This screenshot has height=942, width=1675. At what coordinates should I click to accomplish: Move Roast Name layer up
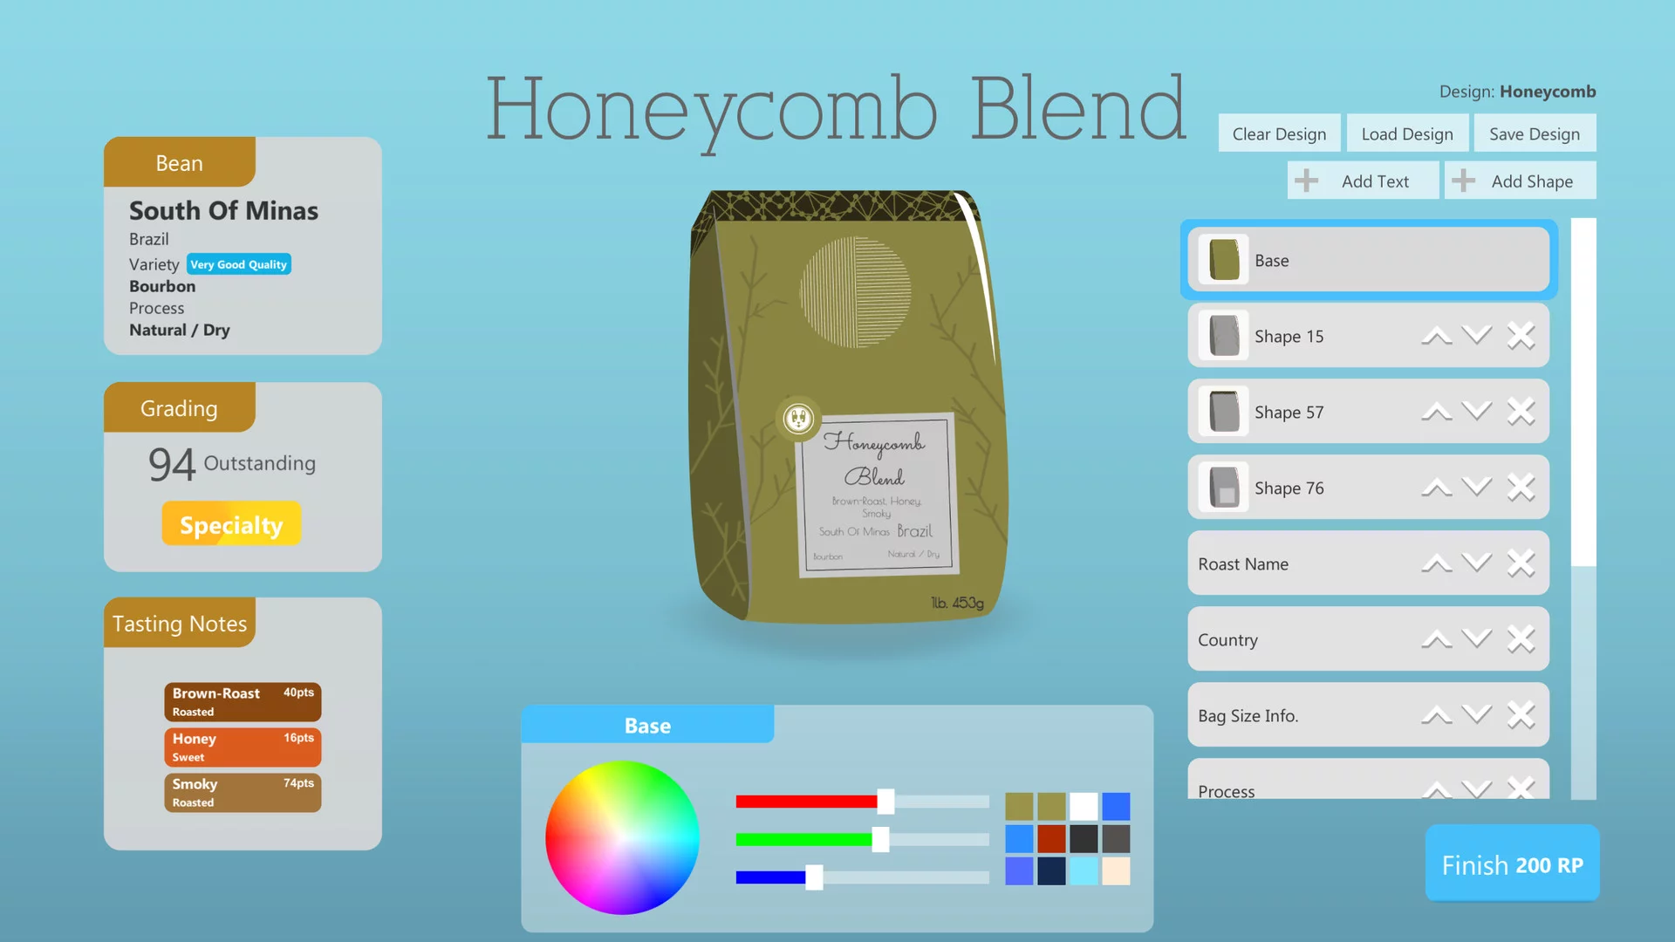(x=1437, y=563)
